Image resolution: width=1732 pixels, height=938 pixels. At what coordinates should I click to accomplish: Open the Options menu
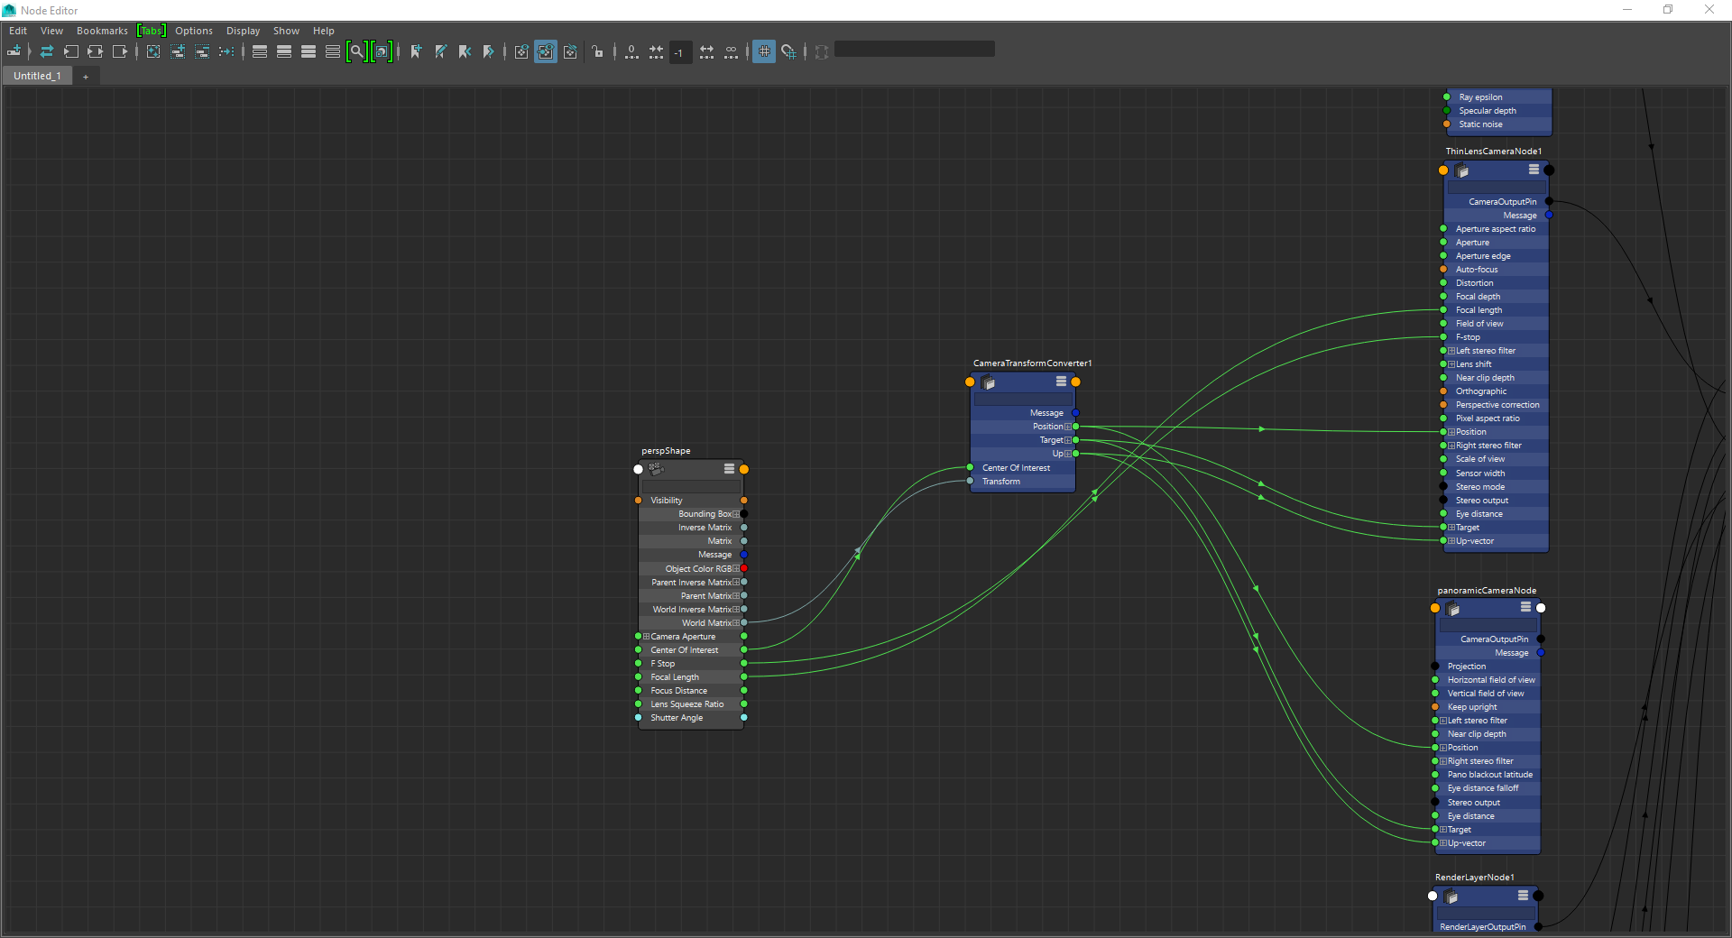pyautogui.click(x=194, y=31)
